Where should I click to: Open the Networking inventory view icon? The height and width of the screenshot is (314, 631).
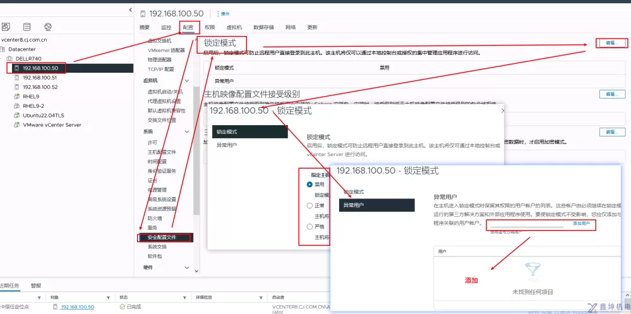click(x=48, y=27)
